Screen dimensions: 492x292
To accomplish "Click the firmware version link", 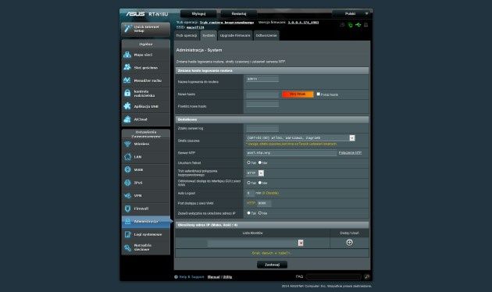I will [303, 23].
